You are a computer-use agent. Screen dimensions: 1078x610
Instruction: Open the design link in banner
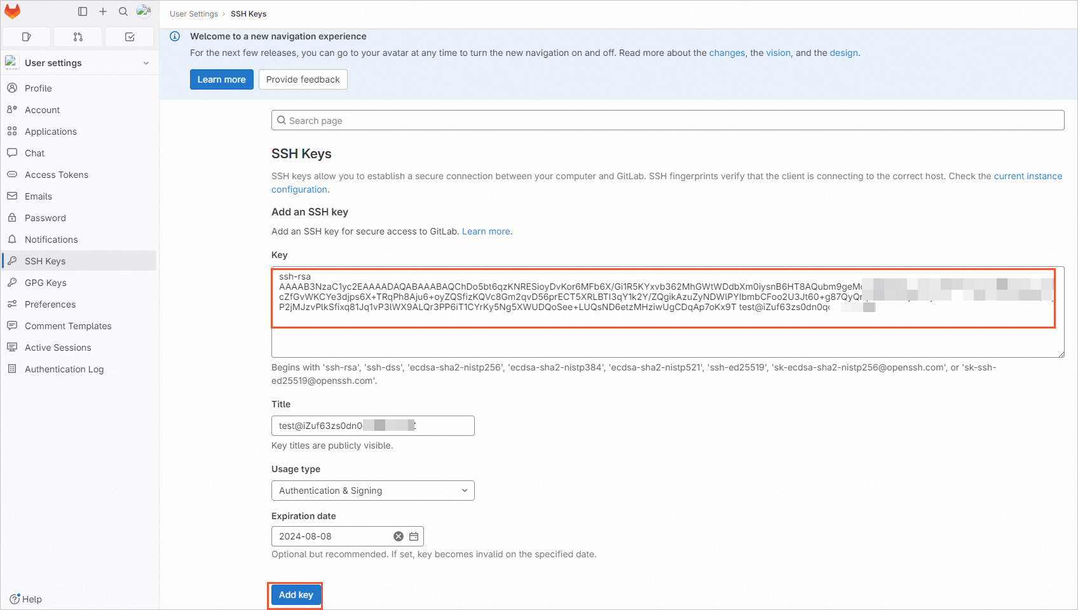844,53
